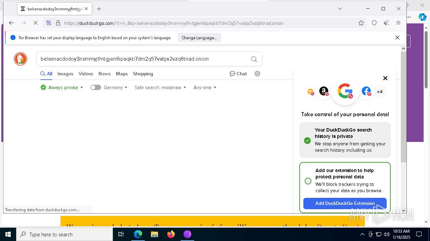Image resolution: width=430 pixels, height=241 pixels.
Task: Submit search with the magnifier icon
Action: pyautogui.click(x=254, y=59)
